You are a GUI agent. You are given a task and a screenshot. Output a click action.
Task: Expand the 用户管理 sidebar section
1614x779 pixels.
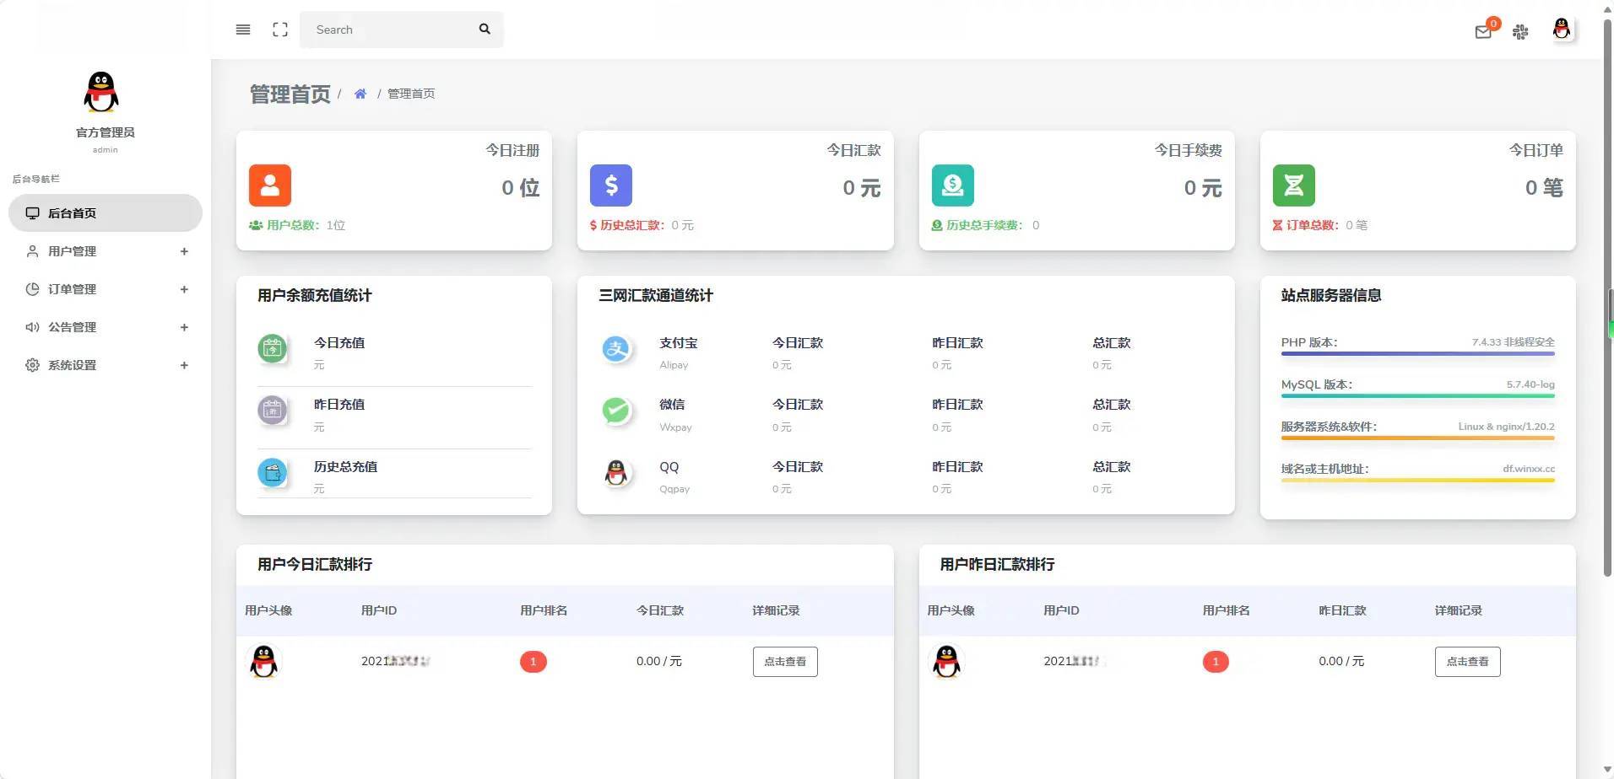click(x=105, y=250)
